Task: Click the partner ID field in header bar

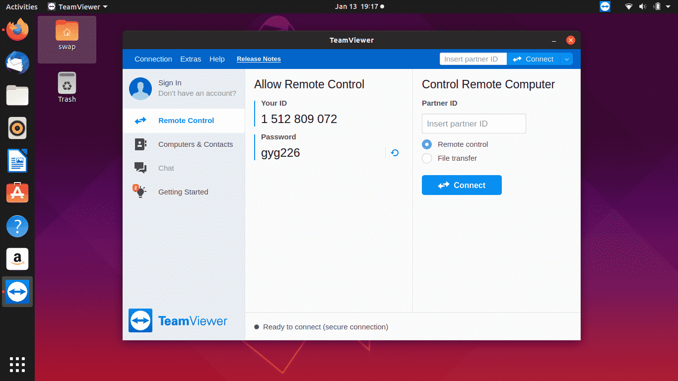Action: (x=473, y=59)
